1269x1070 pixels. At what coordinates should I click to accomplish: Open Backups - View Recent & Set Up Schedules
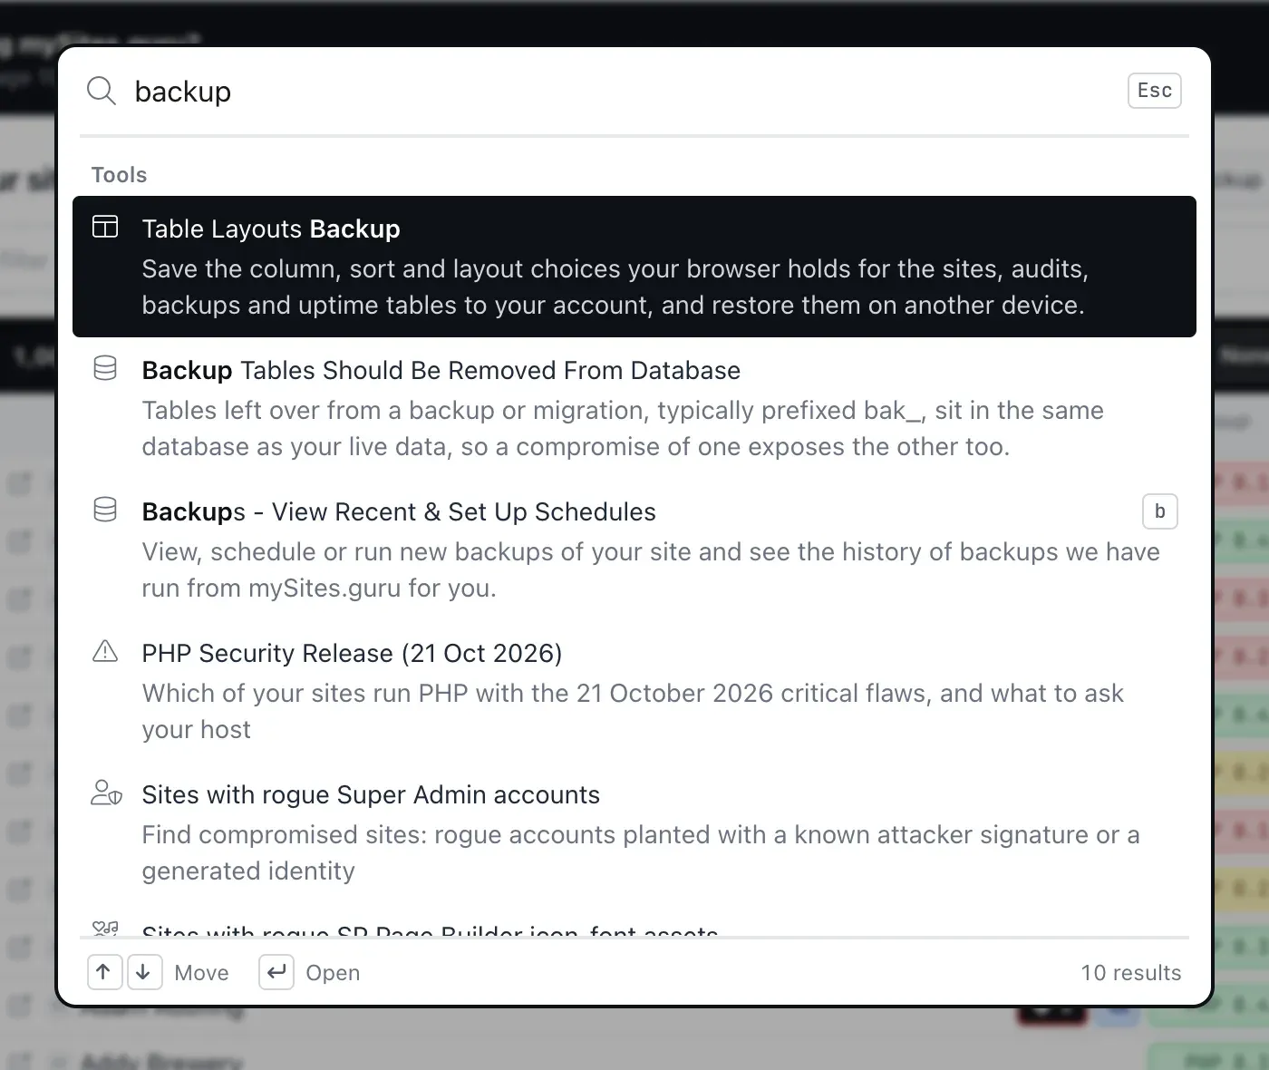(634, 550)
